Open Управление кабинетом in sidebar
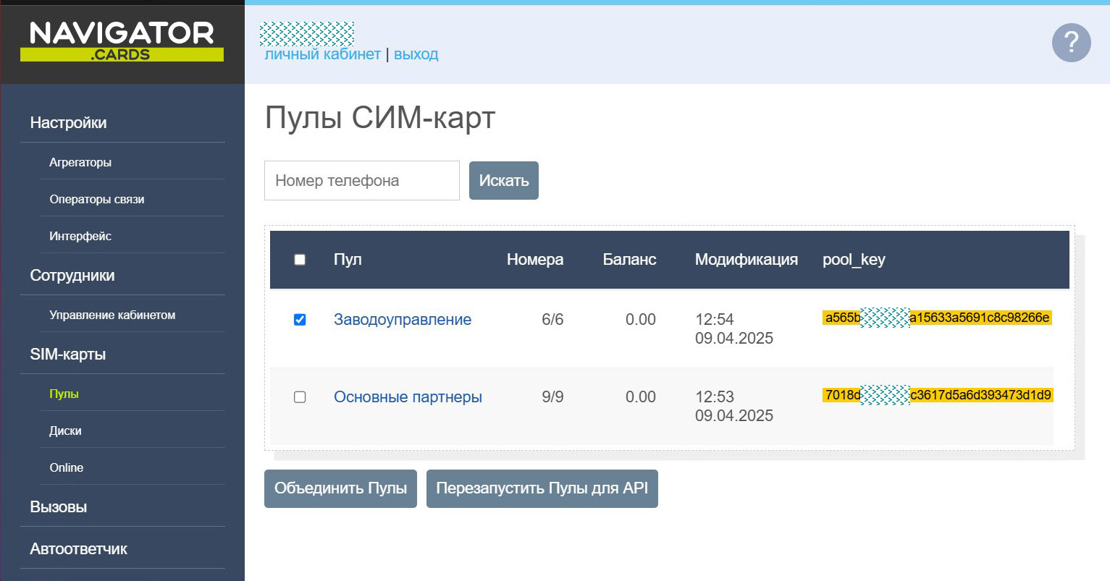Image resolution: width=1110 pixels, height=581 pixels. (112, 315)
